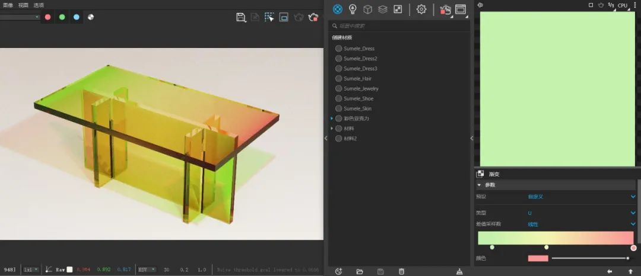This screenshot has height=276, width=641.
Task: Click the save image icon in frame buffer
Action: point(241,17)
